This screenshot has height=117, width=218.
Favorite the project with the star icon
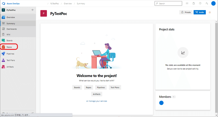tap(210, 12)
